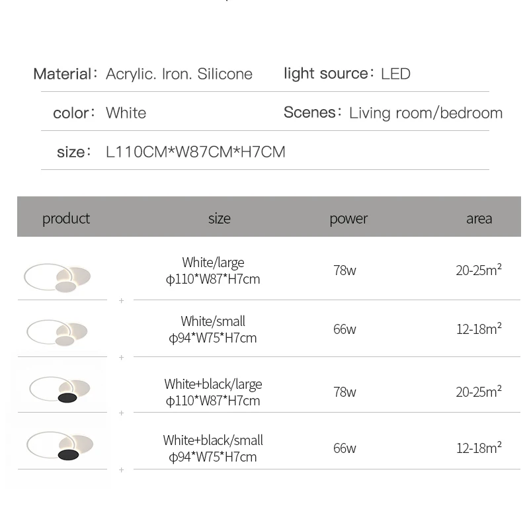
Task: Click the White+black/small size text
Action: click(x=213, y=448)
